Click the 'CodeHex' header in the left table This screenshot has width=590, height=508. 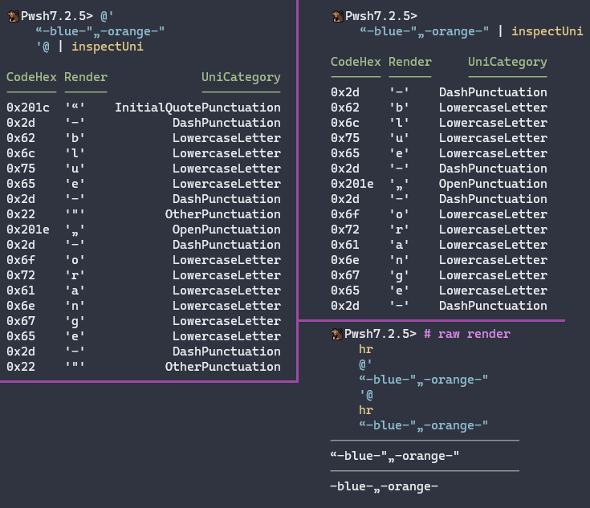(31, 77)
